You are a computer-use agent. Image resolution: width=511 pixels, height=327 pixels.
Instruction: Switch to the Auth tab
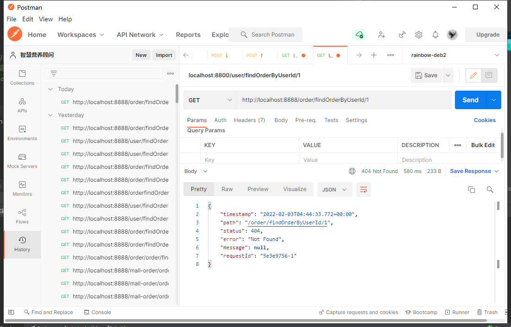(221, 120)
